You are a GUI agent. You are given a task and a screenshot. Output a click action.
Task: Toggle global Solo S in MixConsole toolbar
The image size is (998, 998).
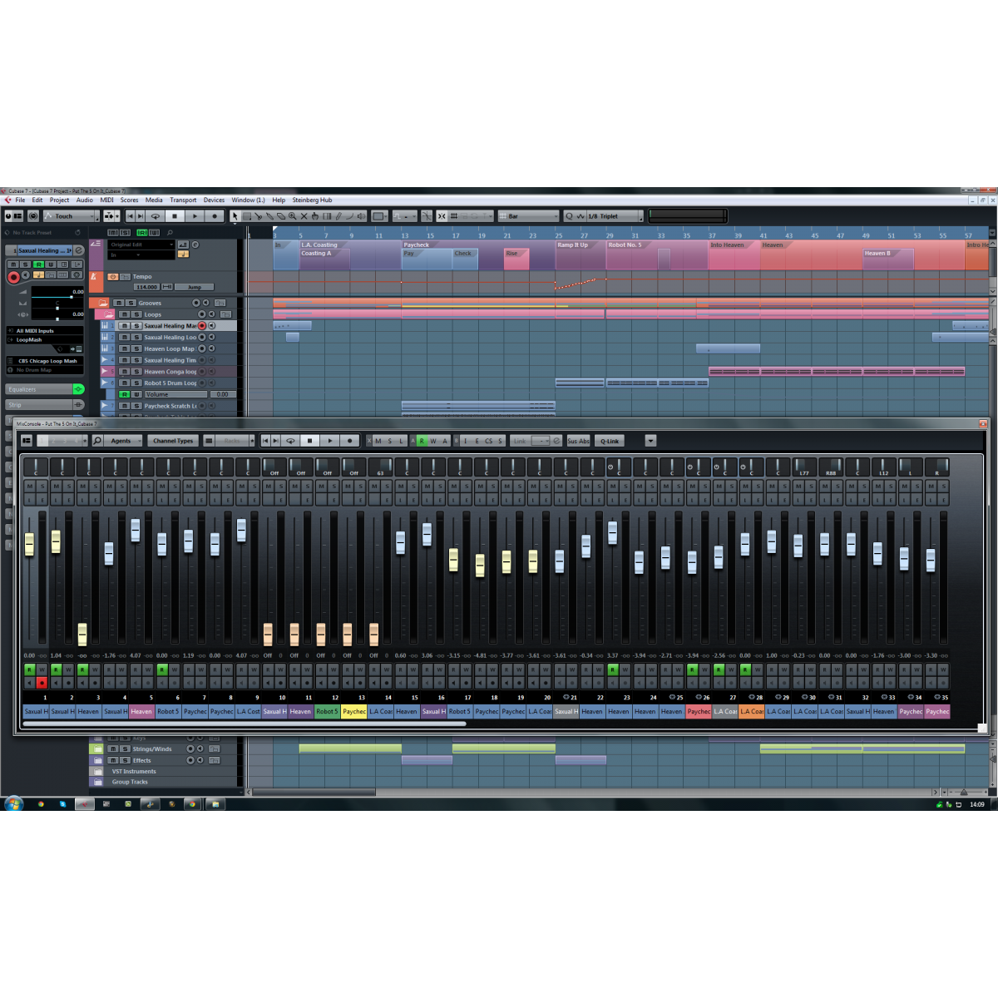pyautogui.click(x=390, y=441)
